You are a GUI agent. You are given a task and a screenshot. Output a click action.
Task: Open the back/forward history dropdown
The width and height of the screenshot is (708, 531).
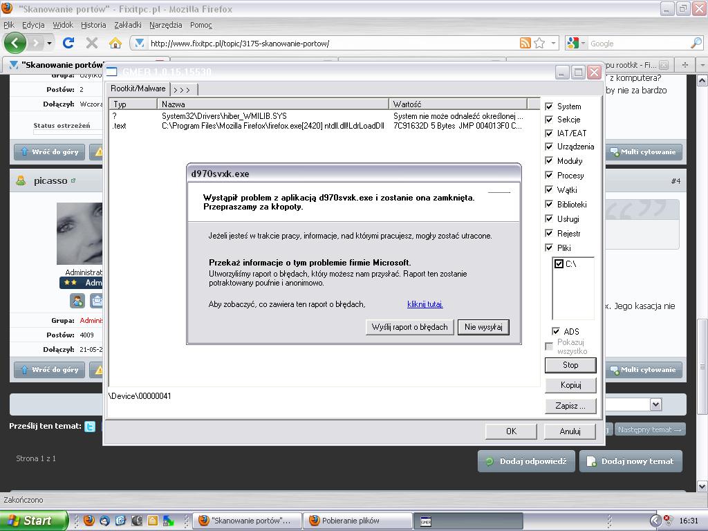tap(49, 44)
